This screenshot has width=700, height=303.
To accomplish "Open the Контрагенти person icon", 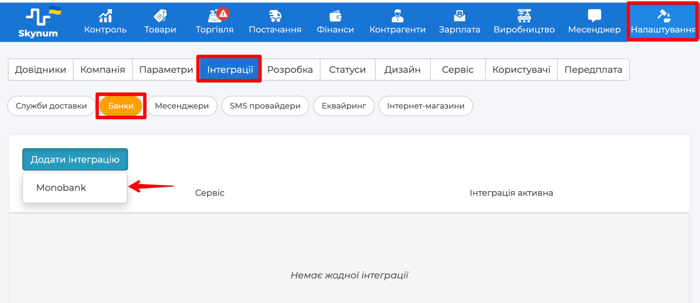I will click(x=397, y=16).
